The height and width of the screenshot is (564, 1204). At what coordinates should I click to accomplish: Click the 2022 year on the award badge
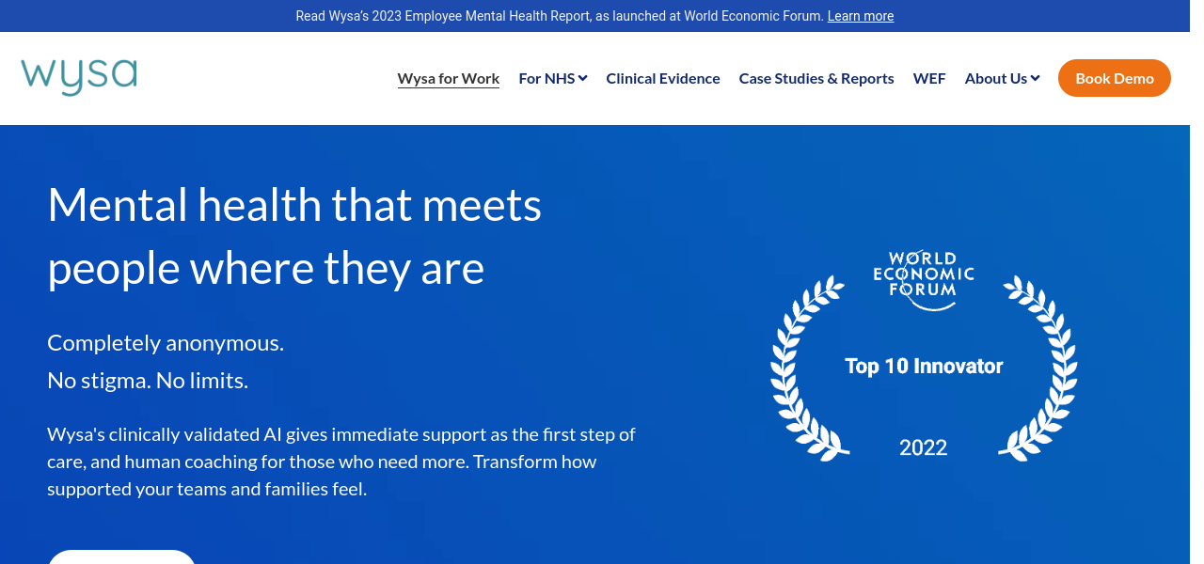(923, 447)
